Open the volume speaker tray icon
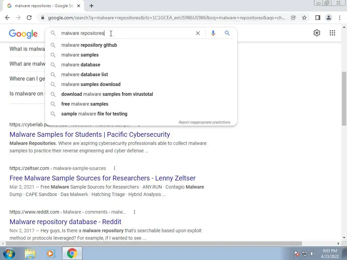 coord(313,254)
